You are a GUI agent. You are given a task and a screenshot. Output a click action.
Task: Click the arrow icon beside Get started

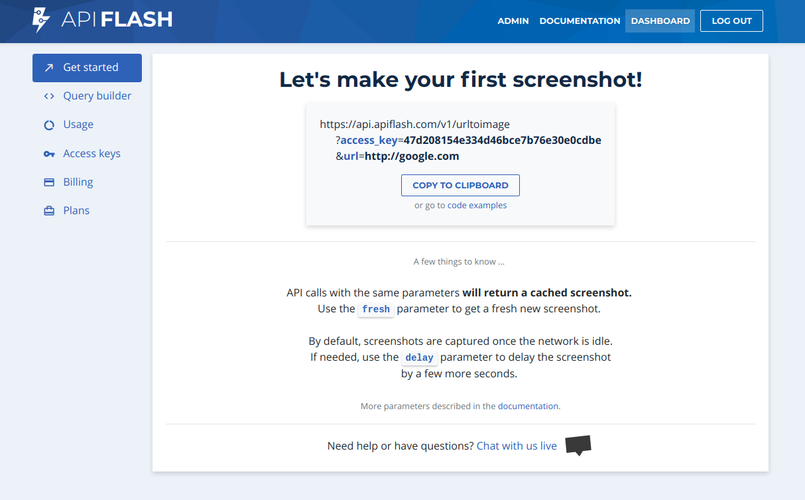pyautogui.click(x=49, y=68)
